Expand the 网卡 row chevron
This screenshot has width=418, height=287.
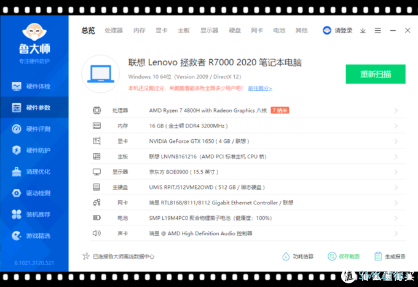point(396,203)
